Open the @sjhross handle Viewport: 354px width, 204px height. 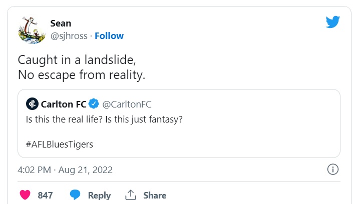pos(69,36)
